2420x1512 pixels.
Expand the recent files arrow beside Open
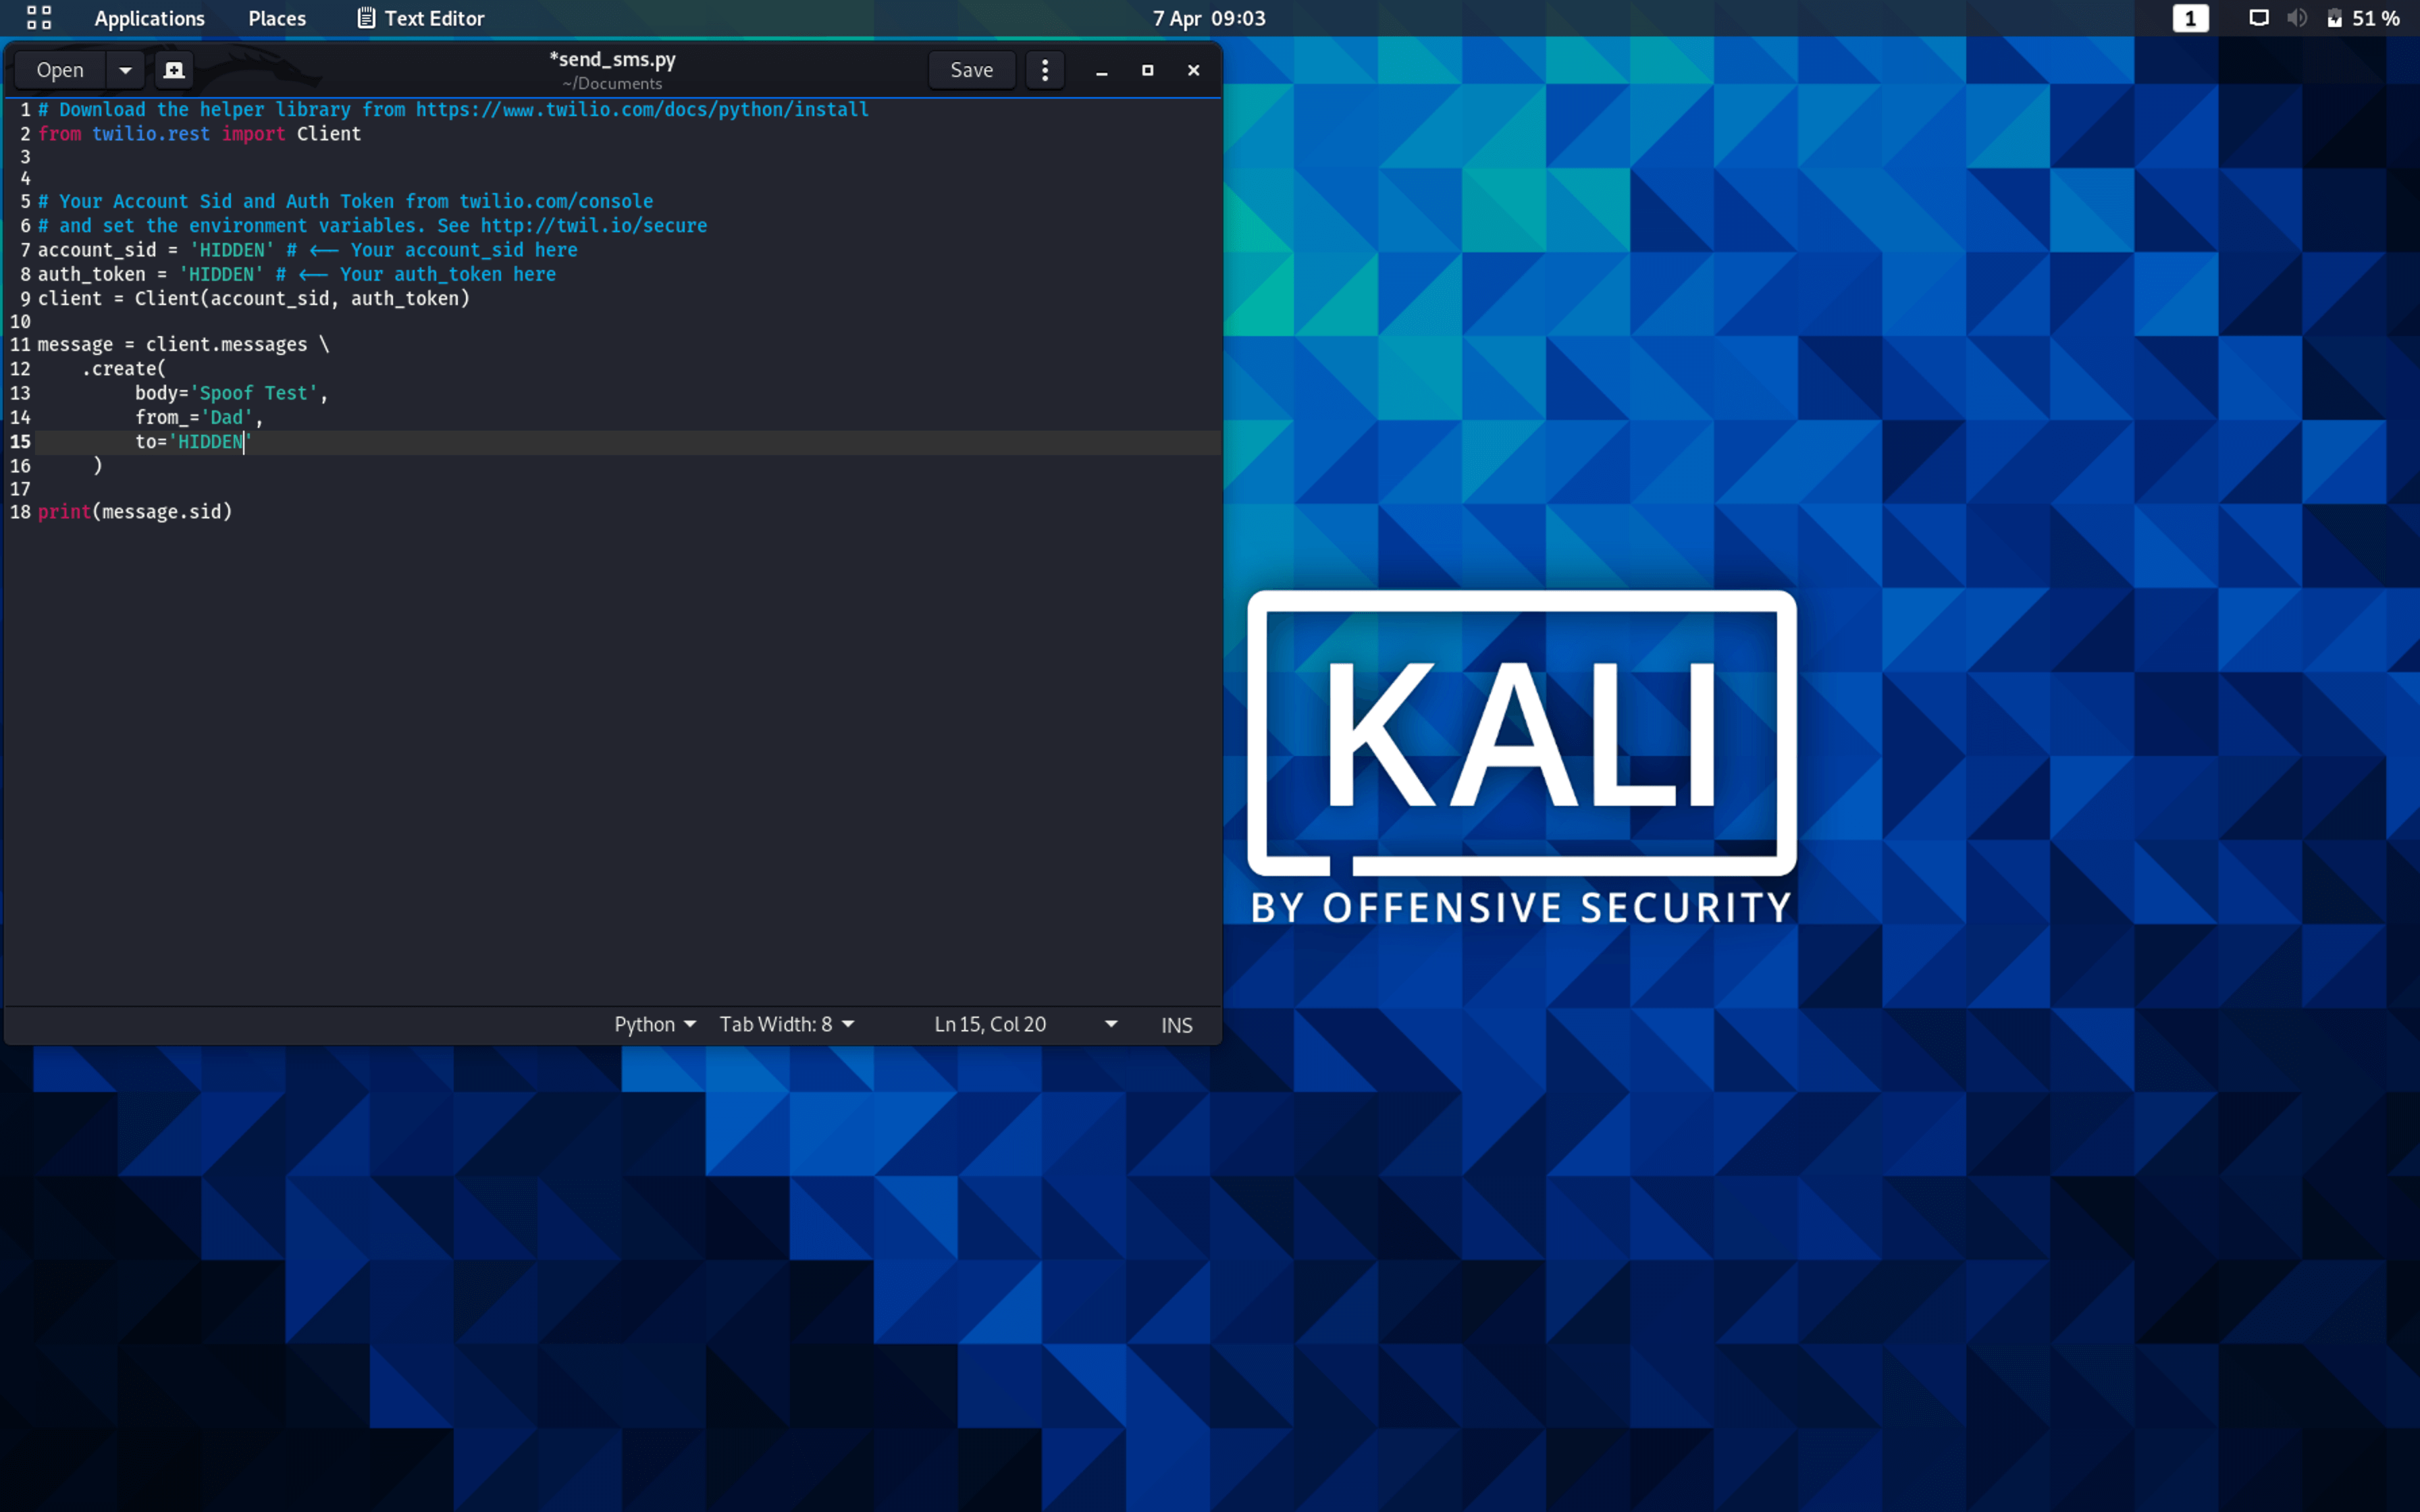pyautogui.click(x=125, y=70)
